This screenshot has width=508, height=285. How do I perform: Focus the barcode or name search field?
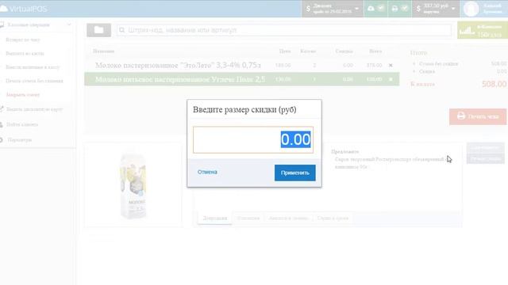(x=284, y=30)
